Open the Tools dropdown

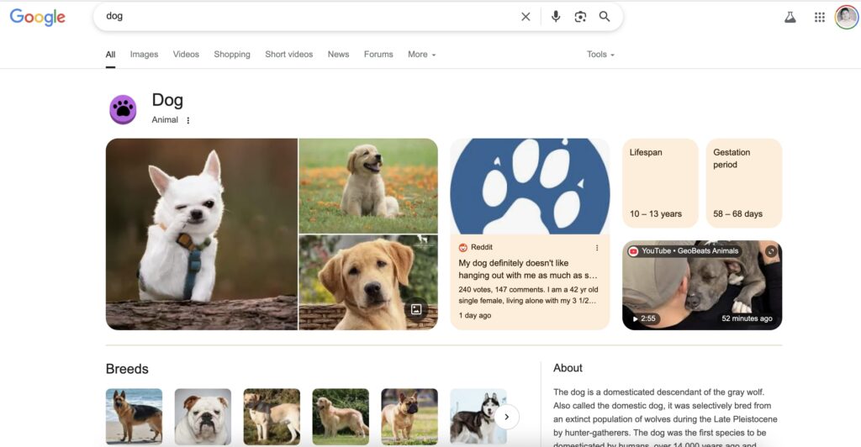point(600,55)
